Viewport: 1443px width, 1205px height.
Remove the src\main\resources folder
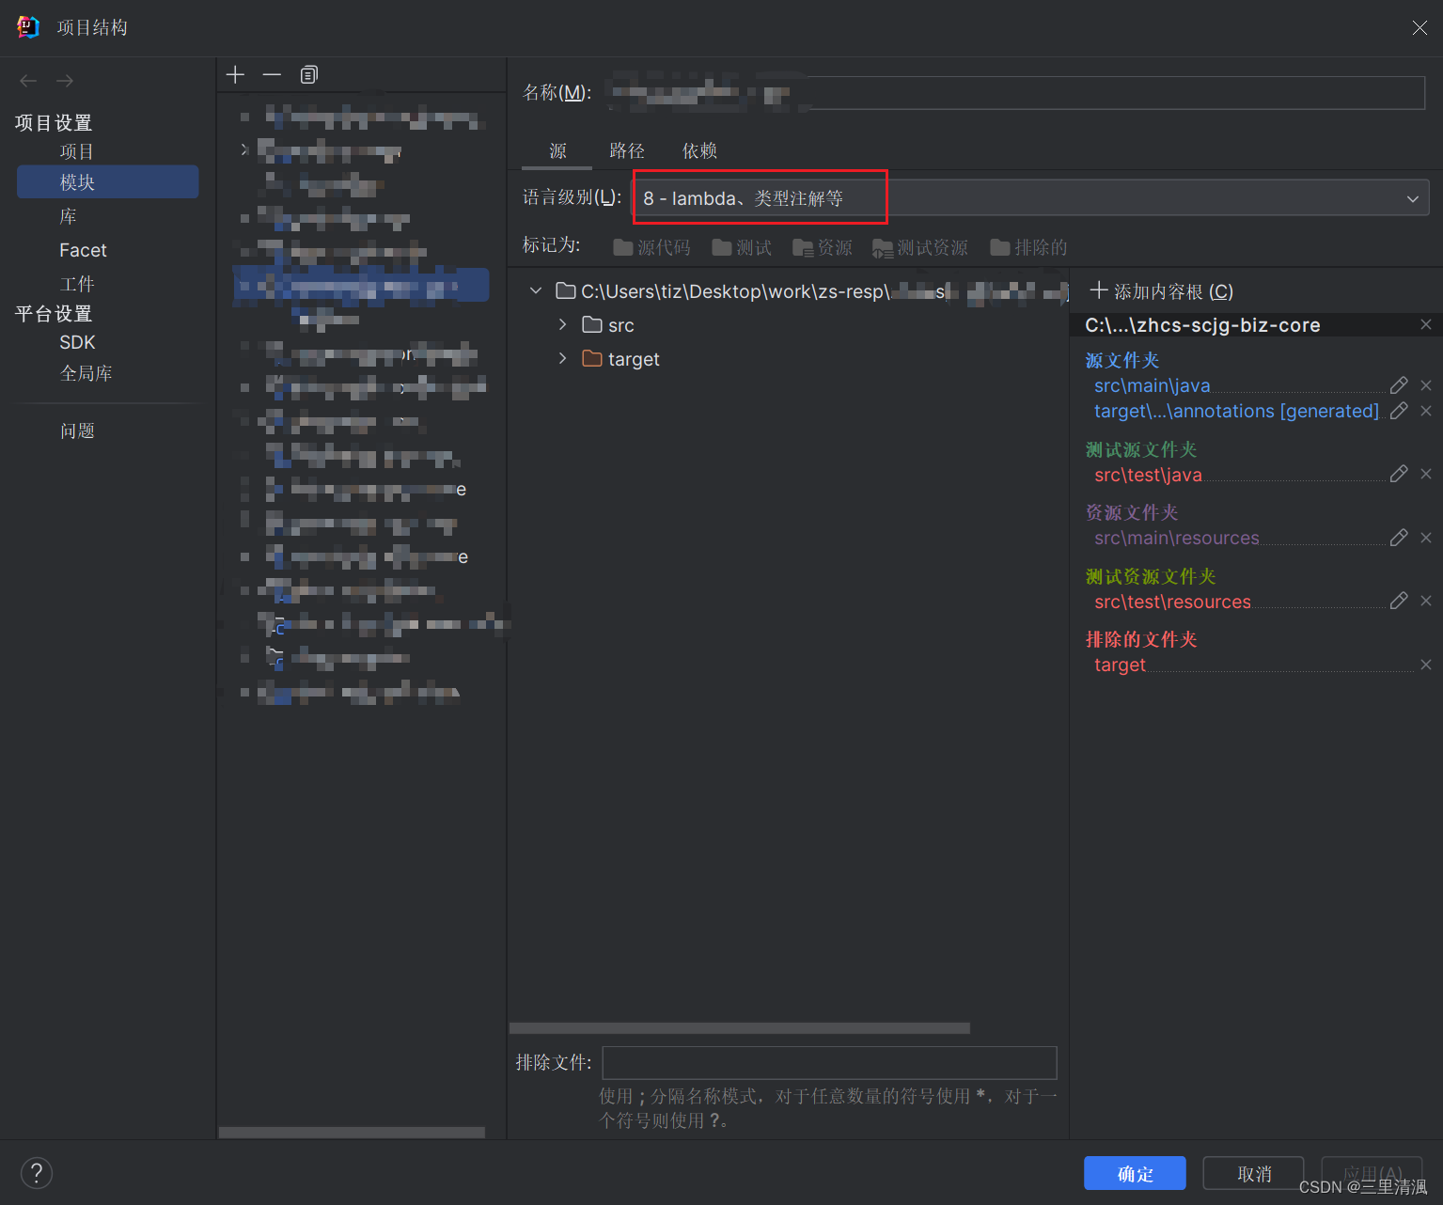tap(1426, 538)
